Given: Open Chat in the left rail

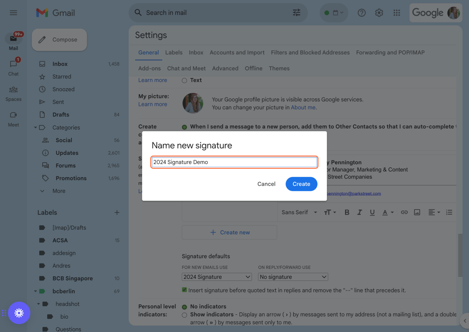Looking at the screenshot, I should click(x=13, y=67).
